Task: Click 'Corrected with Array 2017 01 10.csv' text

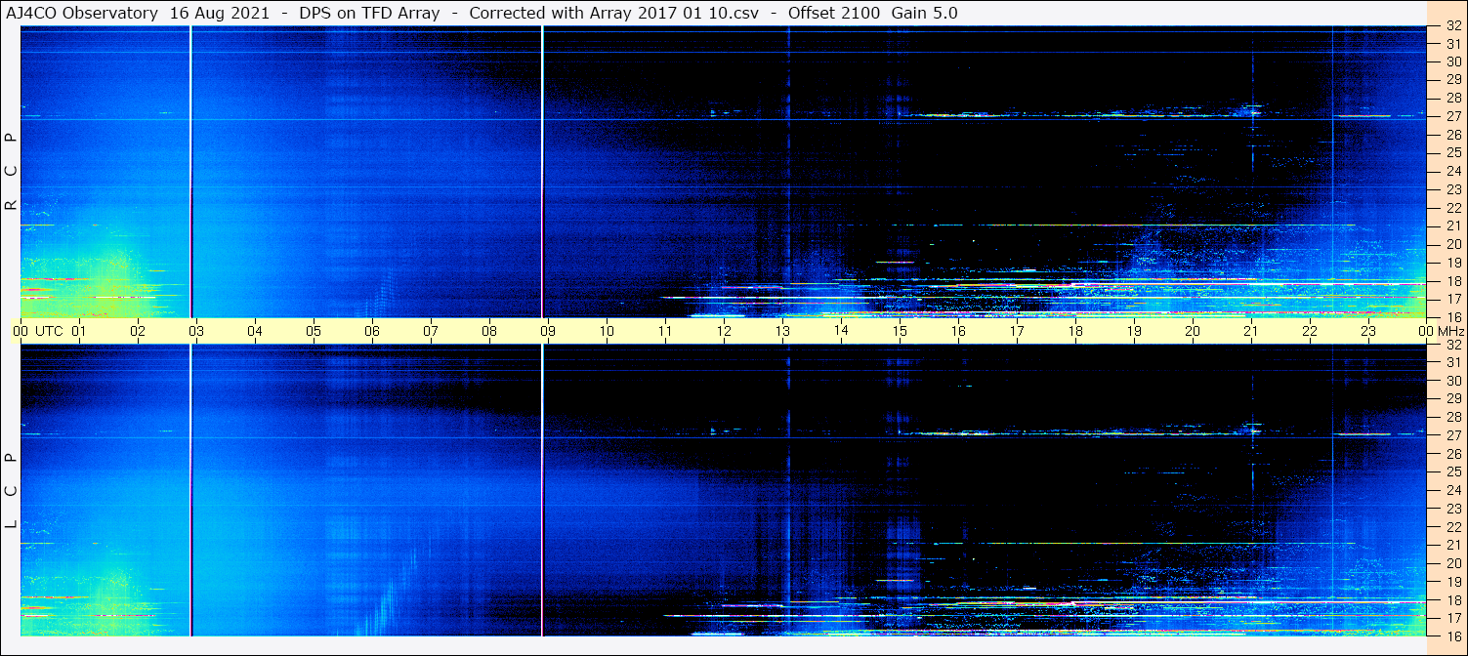Action: pos(614,13)
